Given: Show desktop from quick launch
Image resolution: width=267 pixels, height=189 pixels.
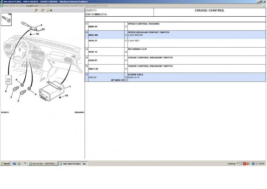Looking at the screenshot, I should 15,164.
